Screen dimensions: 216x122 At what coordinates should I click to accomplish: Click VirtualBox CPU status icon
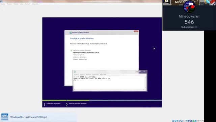click(x=191, y=121)
